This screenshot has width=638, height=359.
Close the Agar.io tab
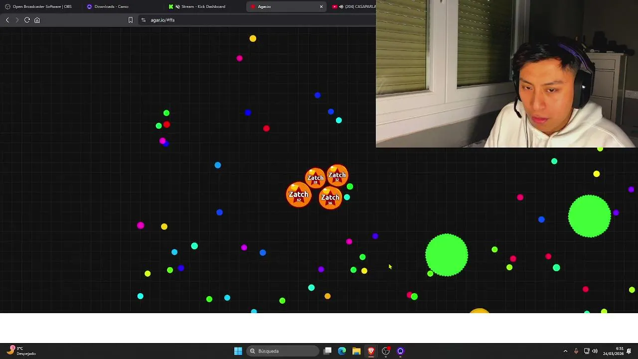(321, 6)
